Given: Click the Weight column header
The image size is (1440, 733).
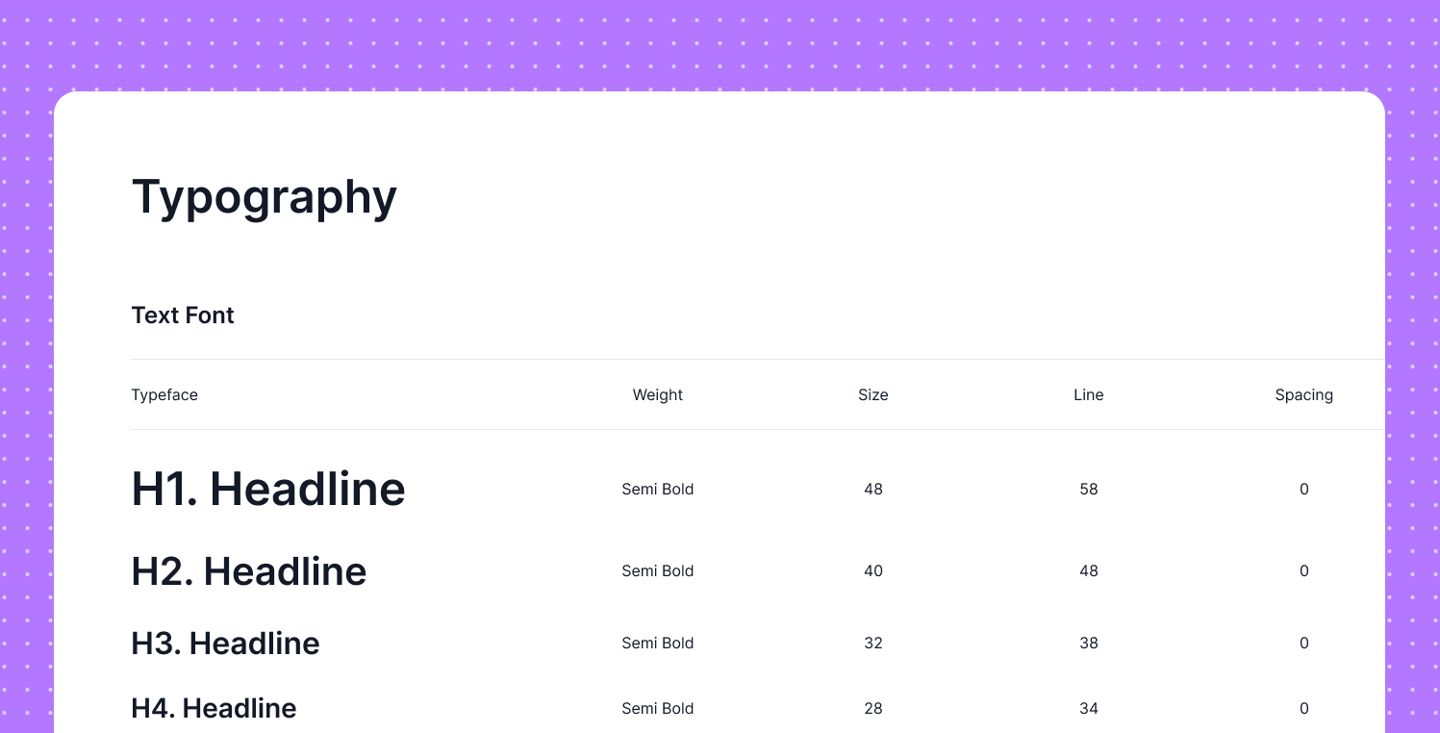Looking at the screenshot, I should (x=658, y=394).
